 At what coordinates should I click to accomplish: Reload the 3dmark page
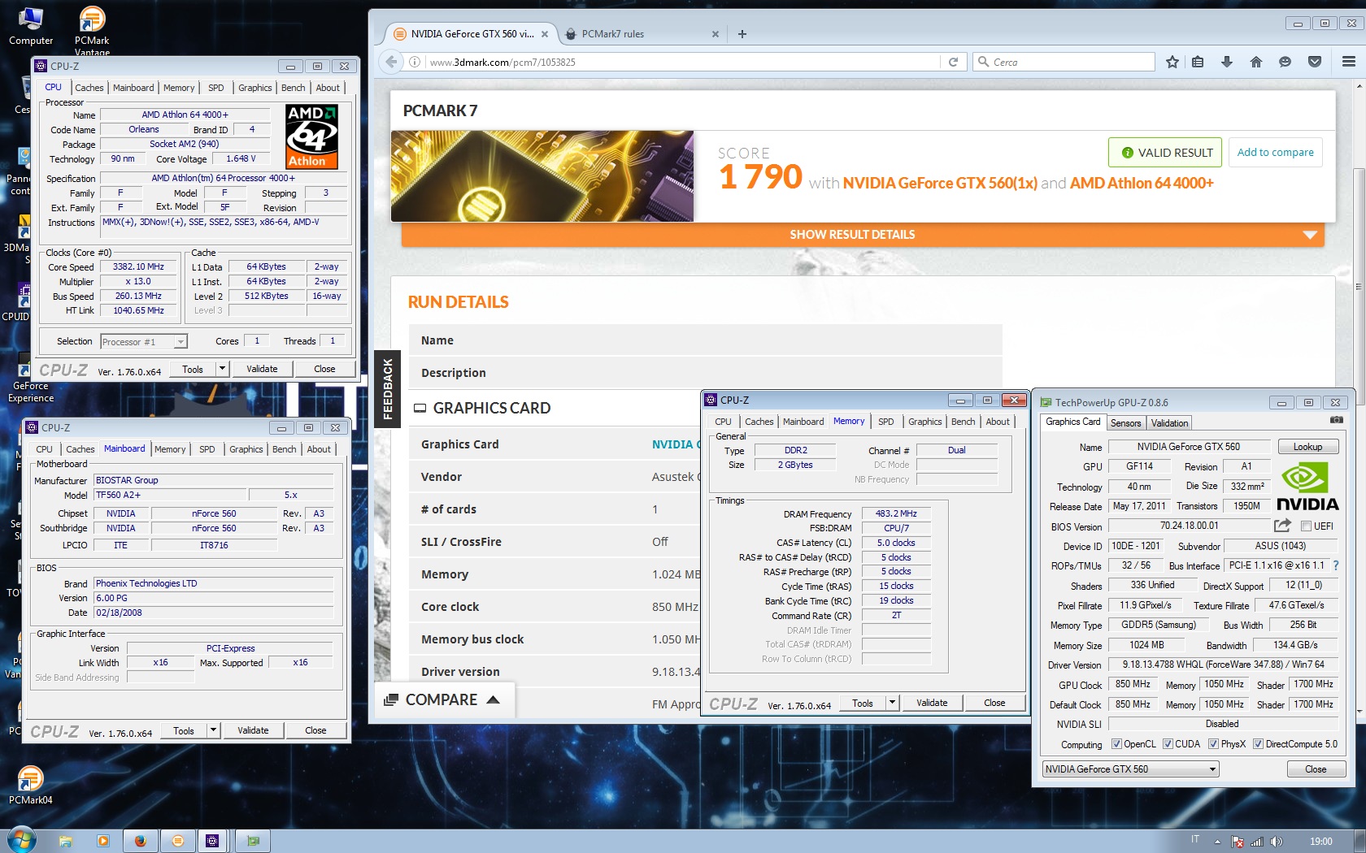(953, 62)
